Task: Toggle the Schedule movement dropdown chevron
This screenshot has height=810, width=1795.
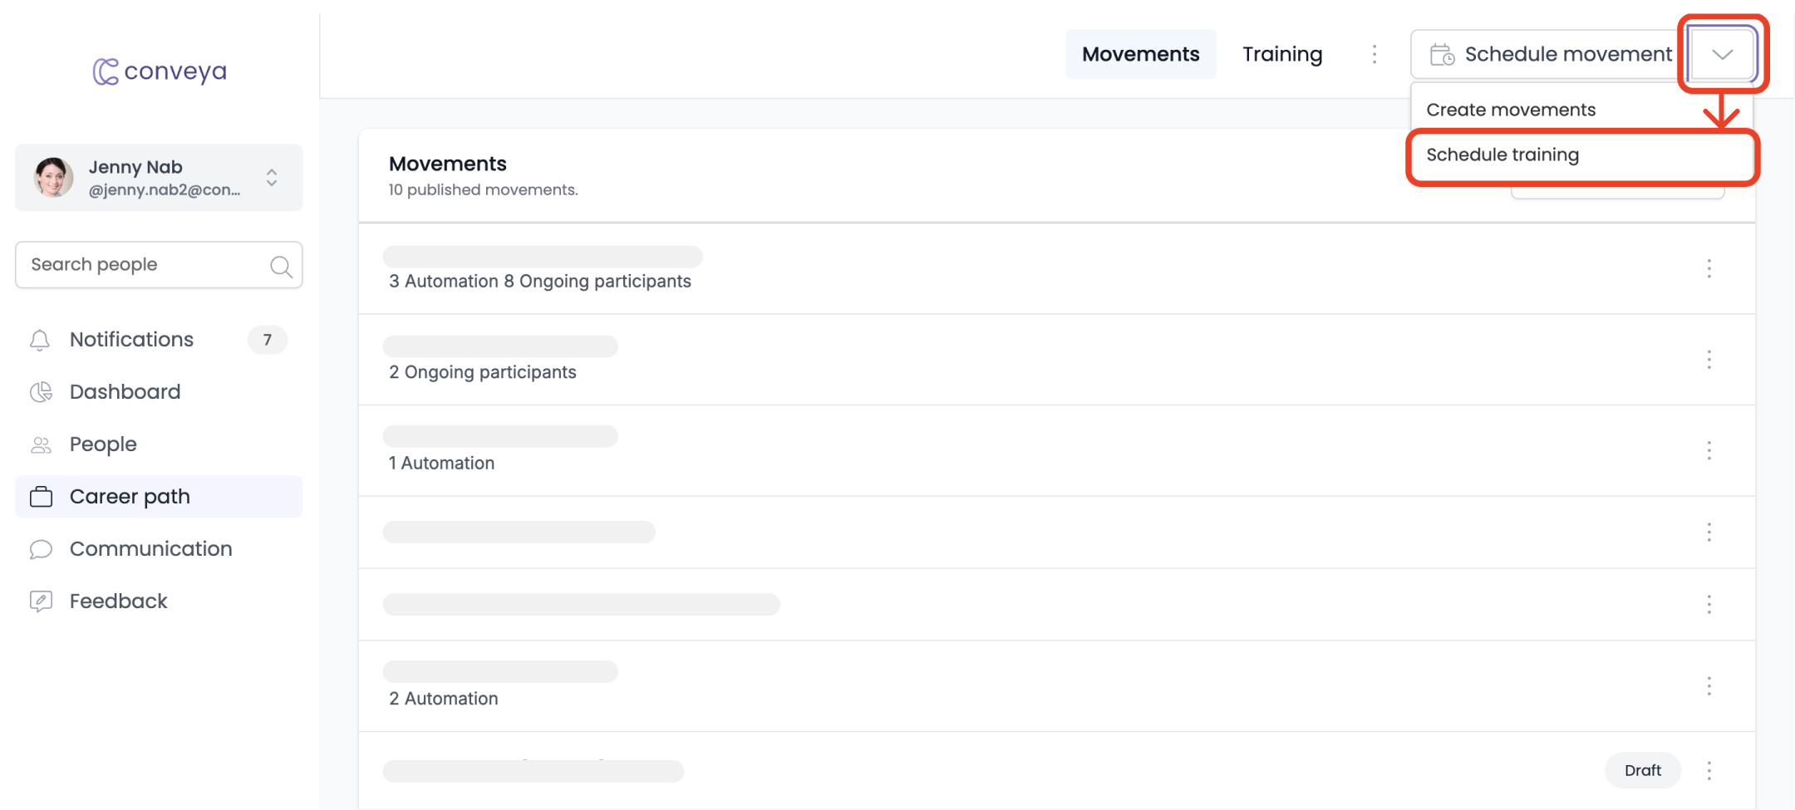Action: (x=1723, y=55)
